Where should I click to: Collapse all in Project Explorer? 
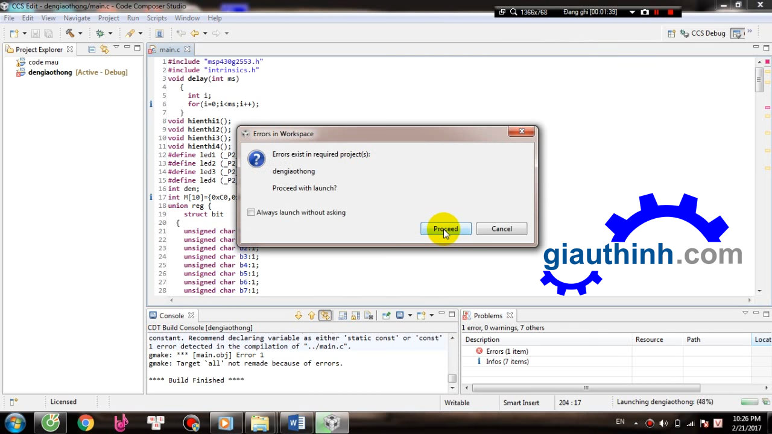pos(92,49)
